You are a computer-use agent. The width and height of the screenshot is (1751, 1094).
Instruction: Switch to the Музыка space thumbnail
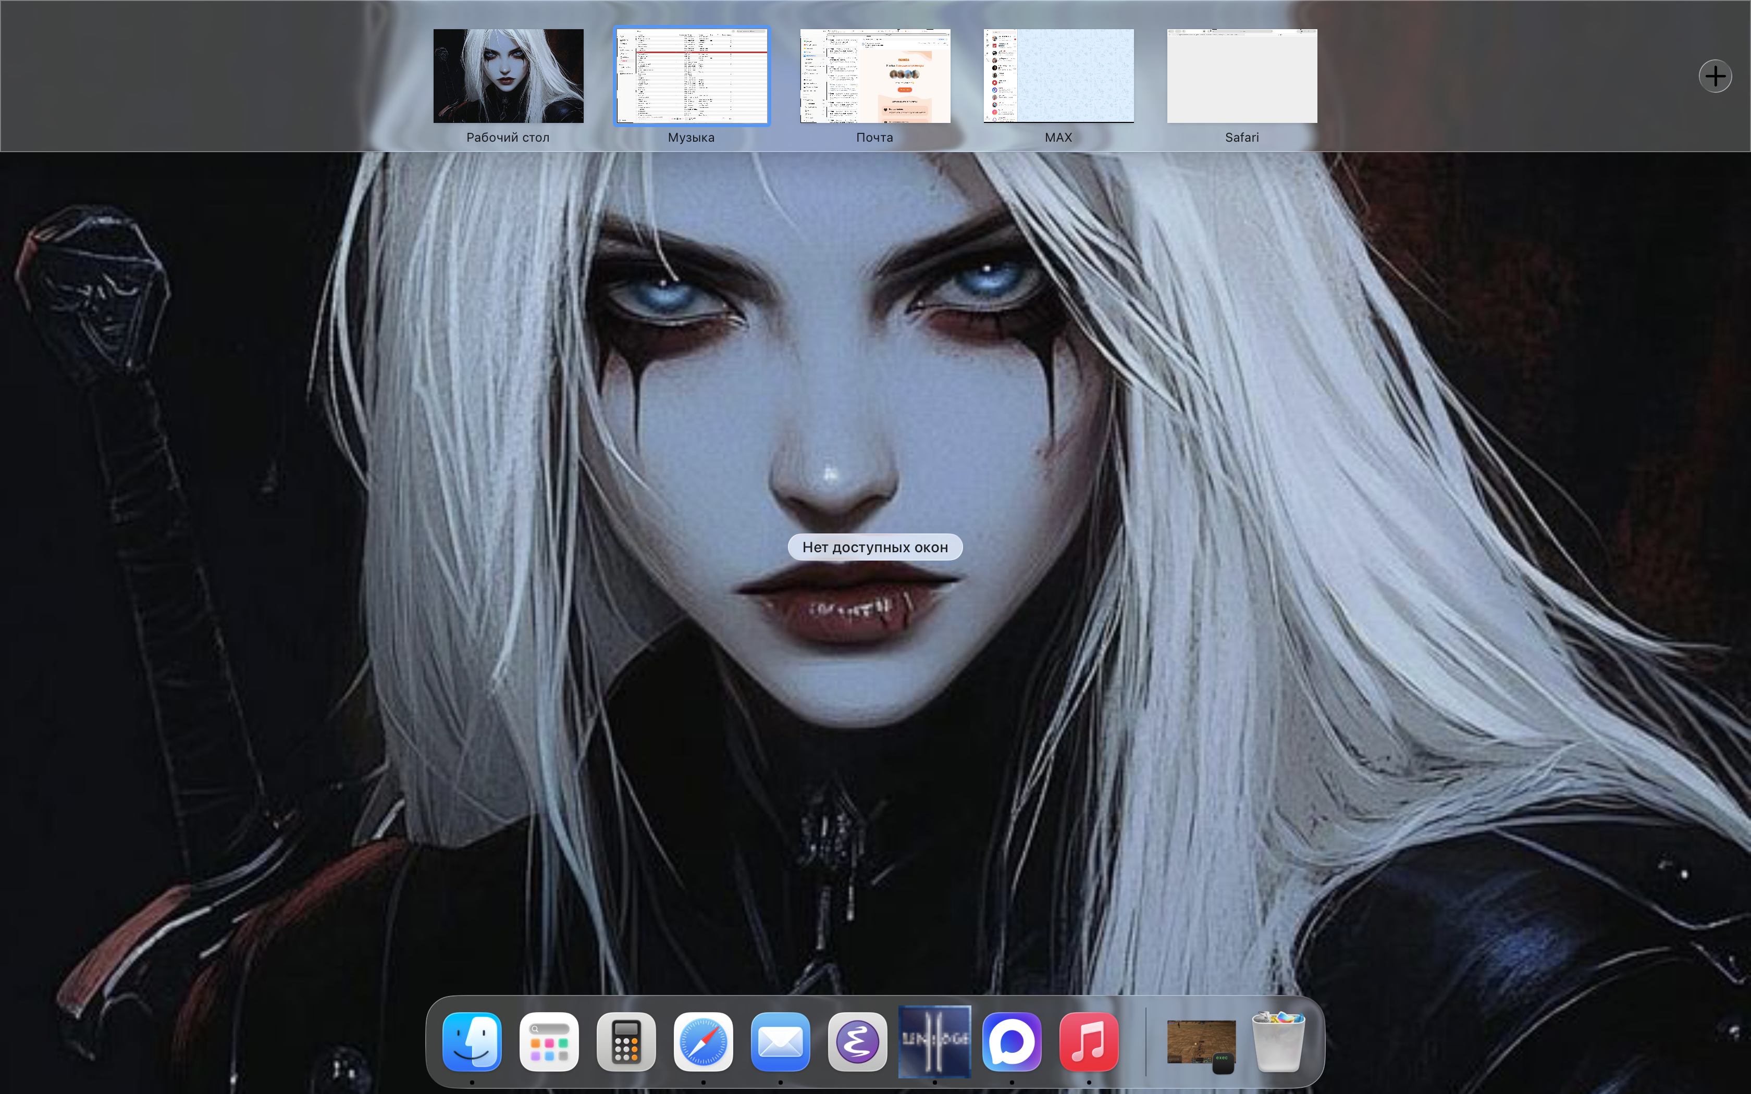click(692, 76)
